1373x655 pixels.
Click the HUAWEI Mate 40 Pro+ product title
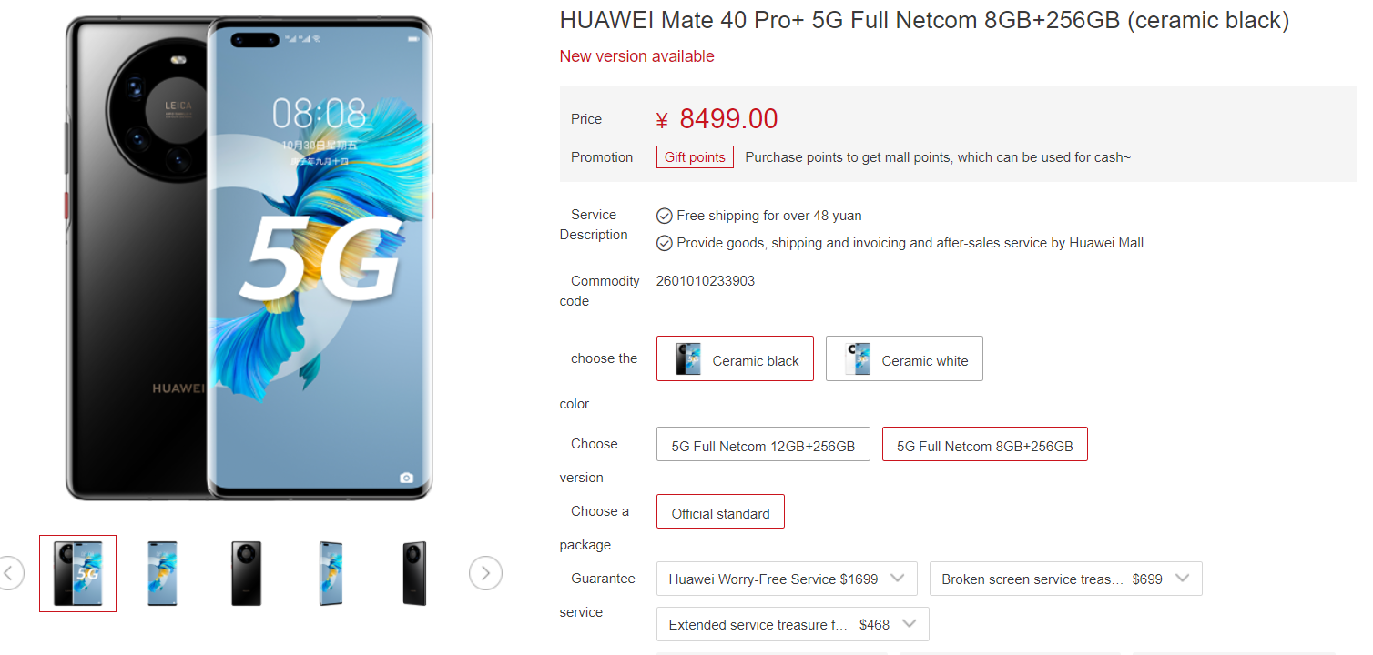(923, 20)
